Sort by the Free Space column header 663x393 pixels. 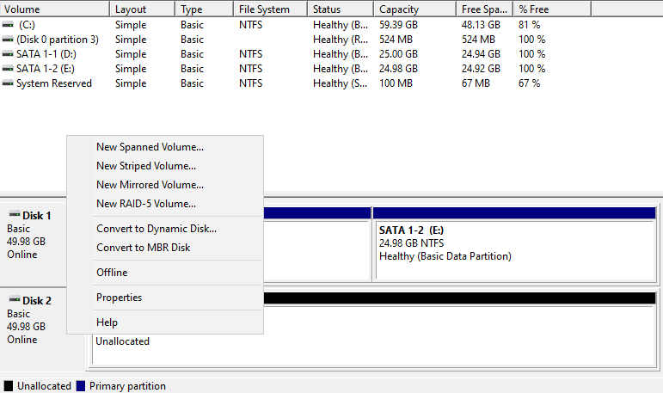coord(484,9)
